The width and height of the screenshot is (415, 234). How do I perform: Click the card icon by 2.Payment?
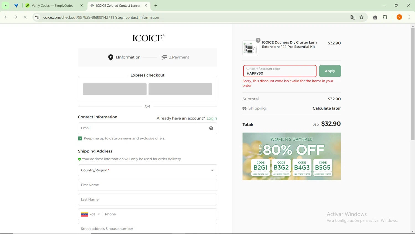tap(164, 57)
